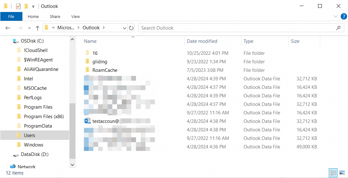The width and height of the screenshot is (348, 178).
Task: Click the search magnifier icon
Action: pos(339,28)
